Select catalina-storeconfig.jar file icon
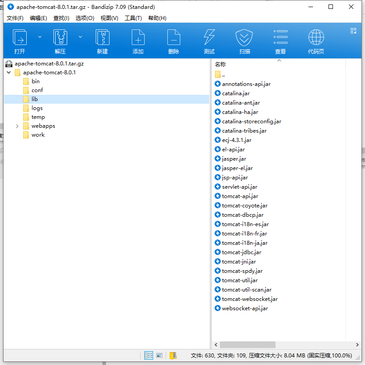 pyautogui.click(x=217, y=121)
